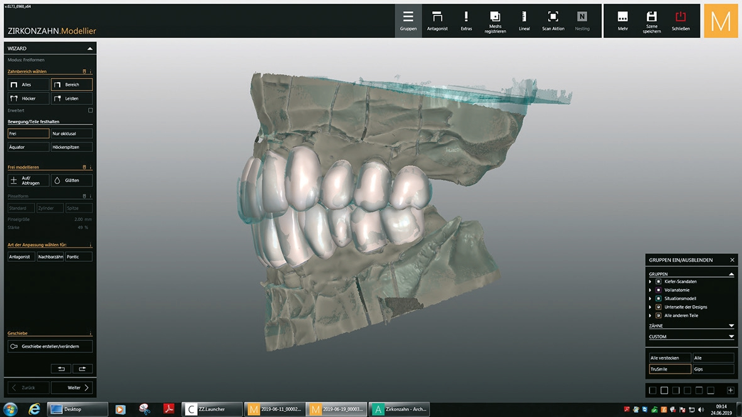Expand the Situationsmodell group
The width and height of the screenshot is (742, 417).
(x=650, y=299)
